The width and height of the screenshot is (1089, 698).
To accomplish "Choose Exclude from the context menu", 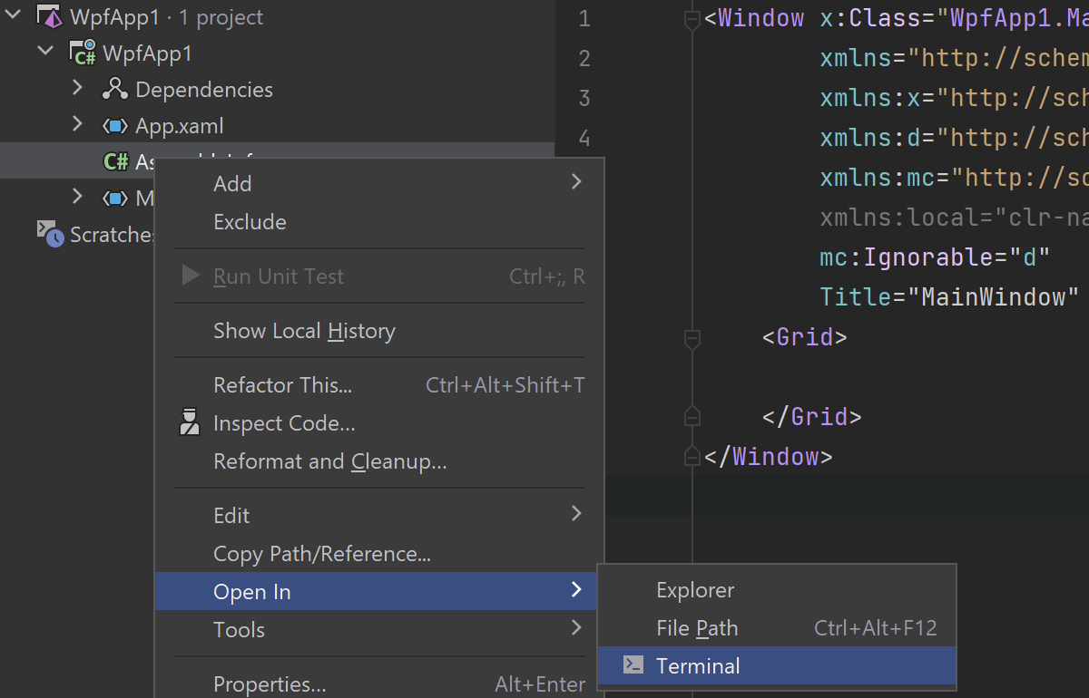I will pos(250,222).
